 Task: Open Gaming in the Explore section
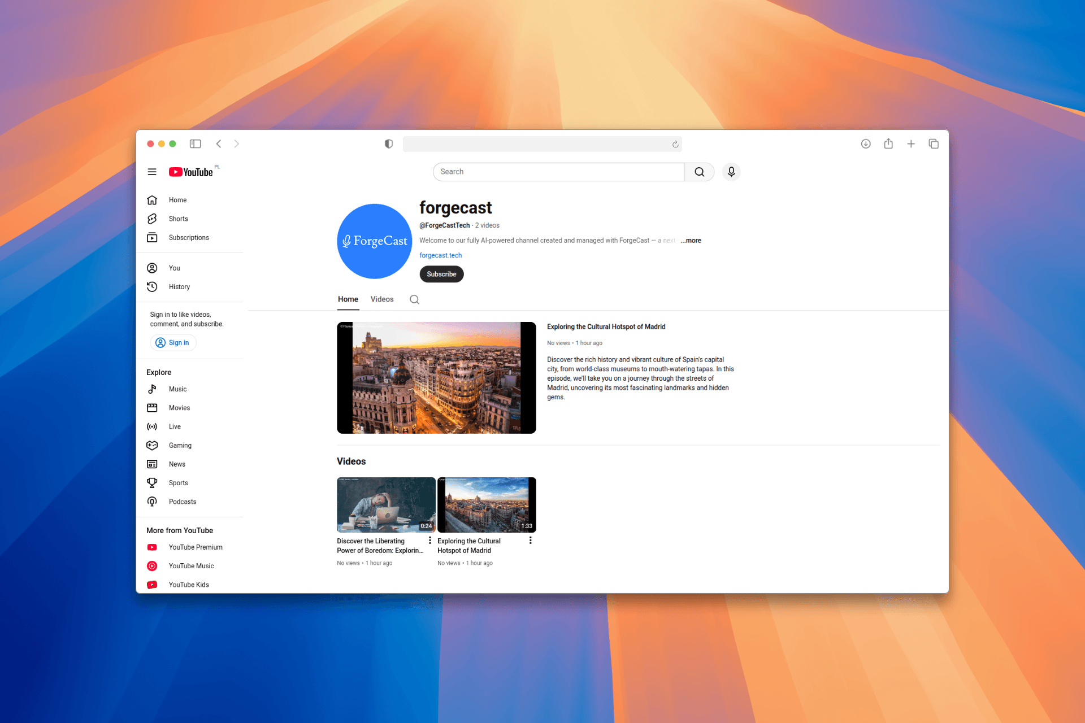[180, 446]
